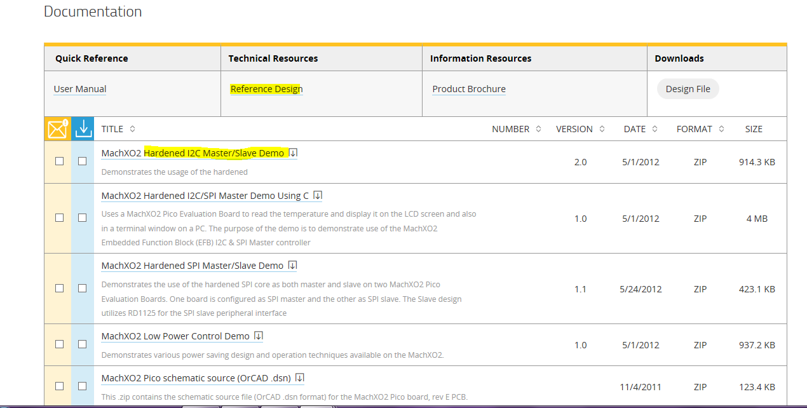Tick notify checkbox for I2C Master/Slave Demo row
Viewport: 807px width, 408px height.
[59, 161]
